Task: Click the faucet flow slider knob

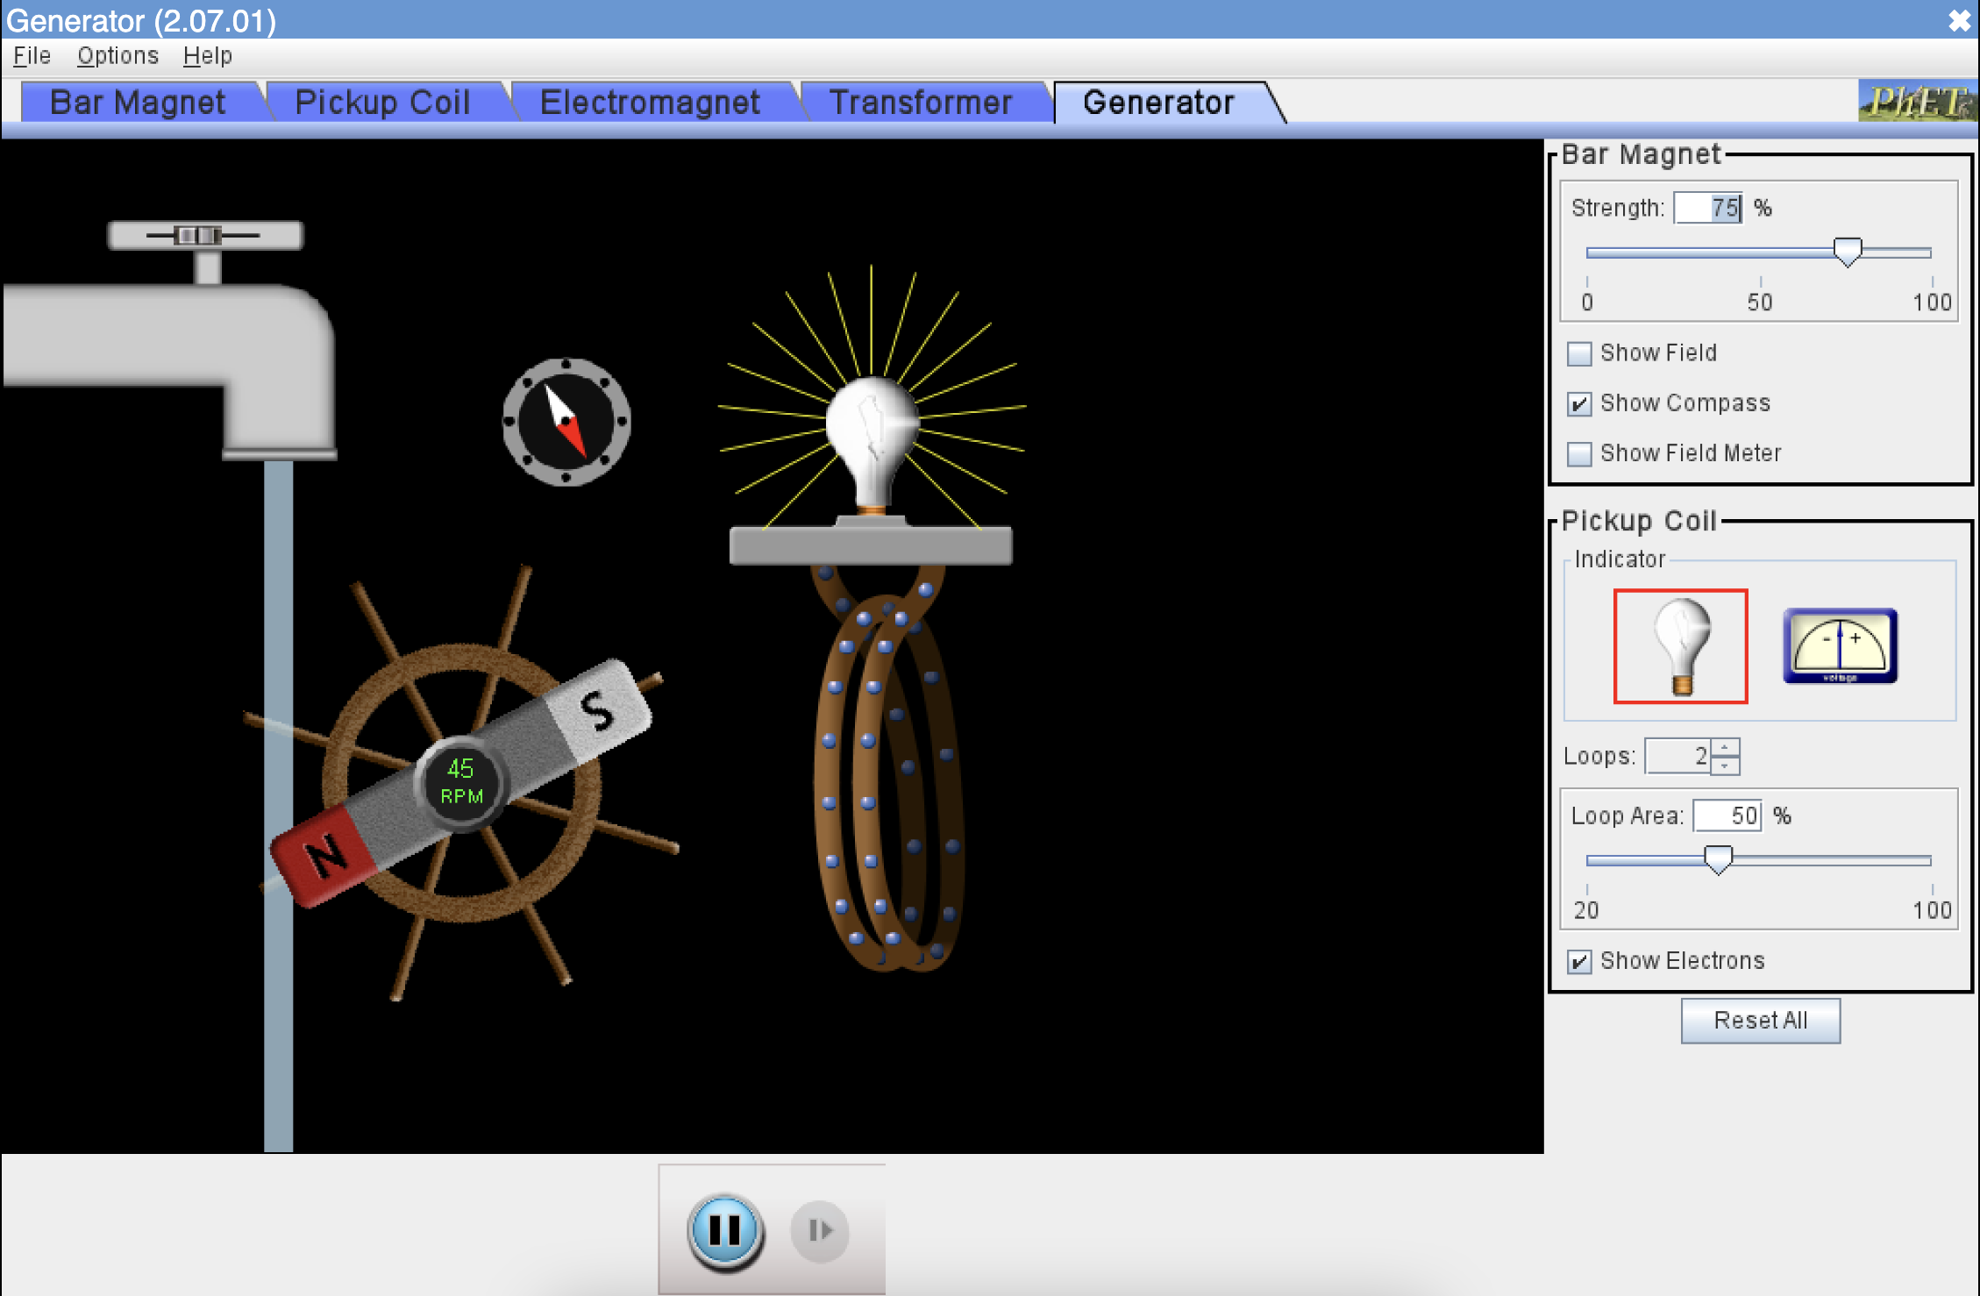Action: tap(197, 235)
